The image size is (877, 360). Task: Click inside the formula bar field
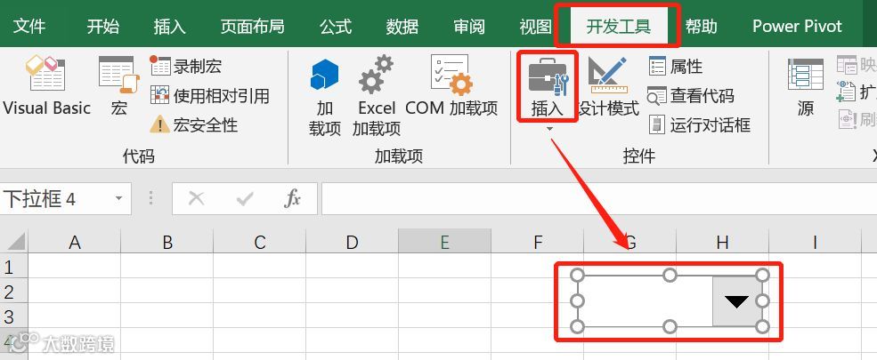tap(599, 199)
